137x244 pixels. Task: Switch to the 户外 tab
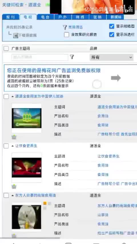tap(63, 17)
